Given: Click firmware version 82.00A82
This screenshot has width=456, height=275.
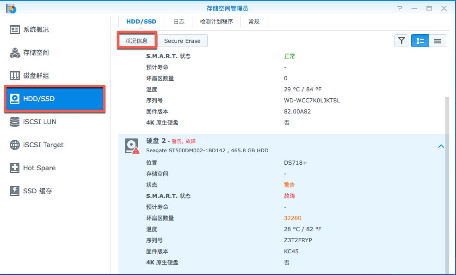Looking at the screenshot, I should point(297,112).
